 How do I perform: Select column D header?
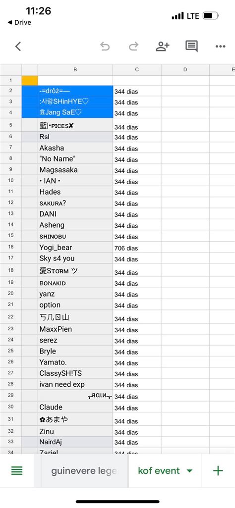pyautogui.click(x=185, y=70)
